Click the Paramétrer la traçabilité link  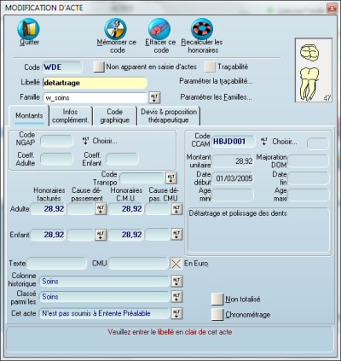pyautogui.click(x=216, y=81)
